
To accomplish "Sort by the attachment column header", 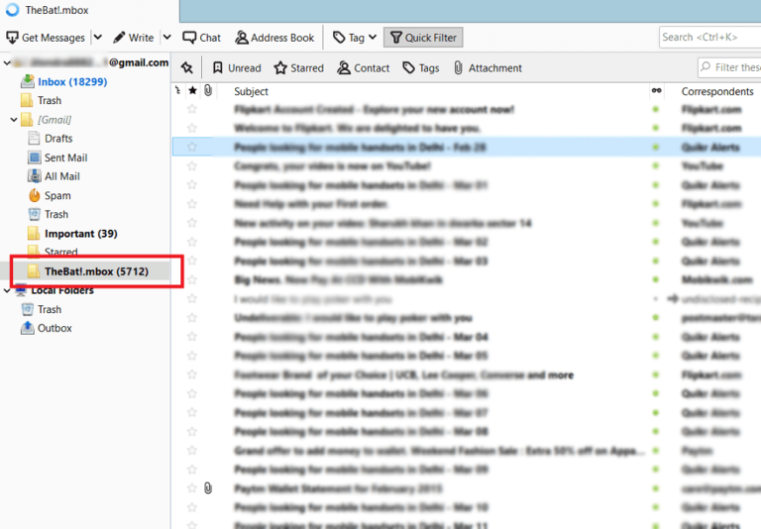I will pos(208,91).
